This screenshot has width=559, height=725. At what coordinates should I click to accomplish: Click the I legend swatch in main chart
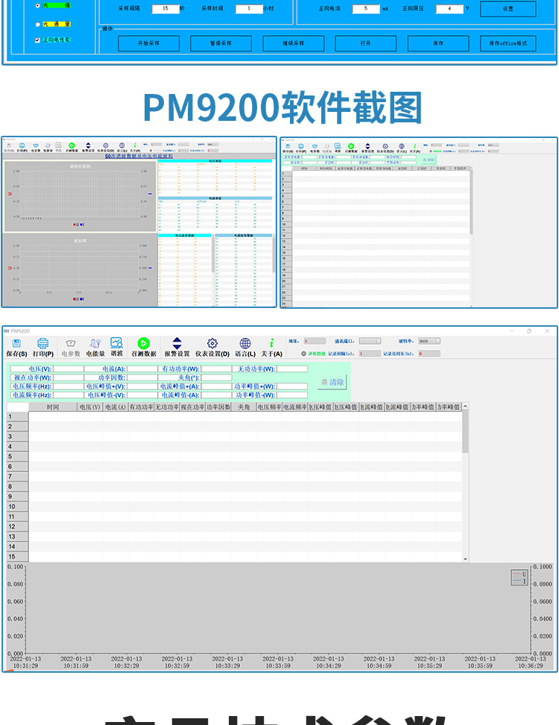(517, 581)
